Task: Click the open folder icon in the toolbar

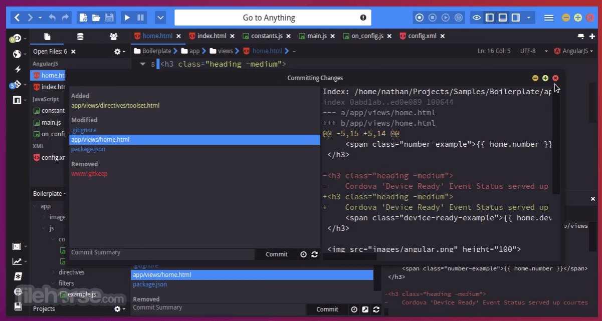Action: (x=96, y=18)
